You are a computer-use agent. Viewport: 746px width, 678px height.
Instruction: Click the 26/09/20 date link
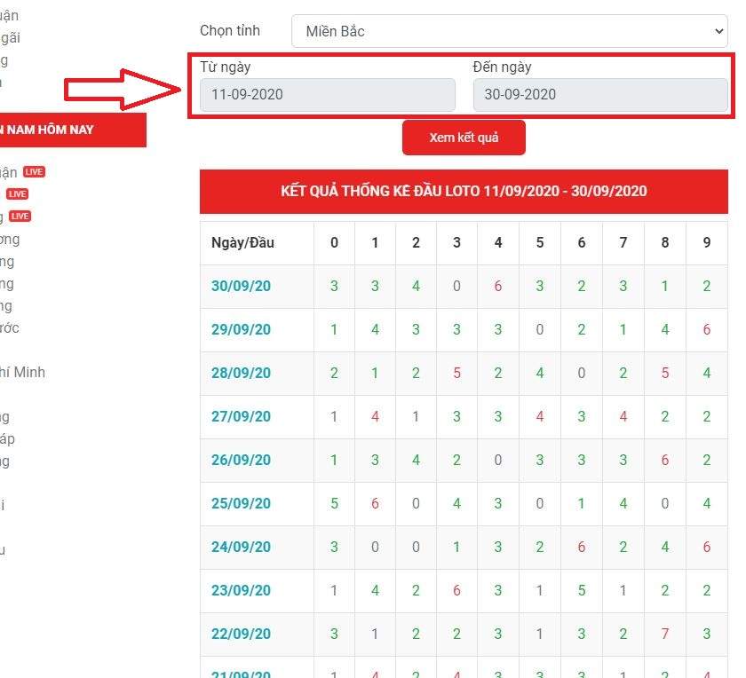(241, 460)
